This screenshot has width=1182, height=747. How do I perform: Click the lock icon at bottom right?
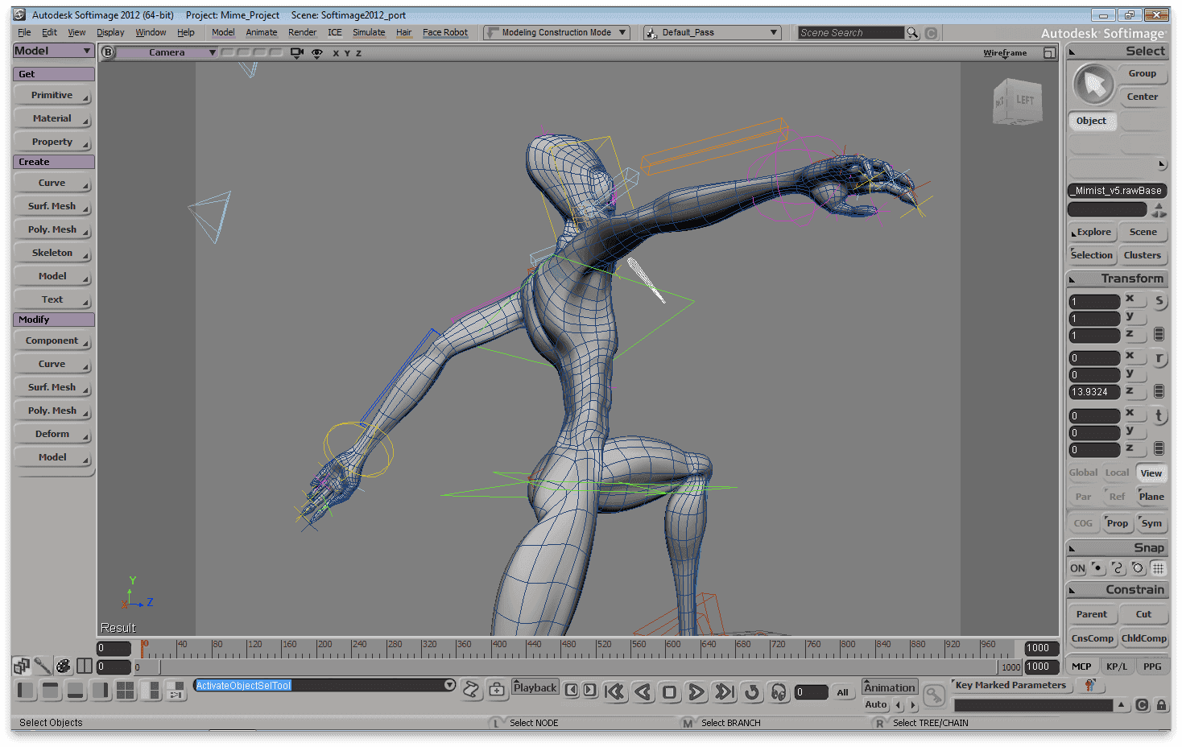pos(1161,705)
